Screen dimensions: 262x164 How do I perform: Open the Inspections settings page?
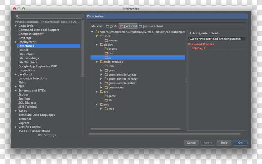point(27,70)
